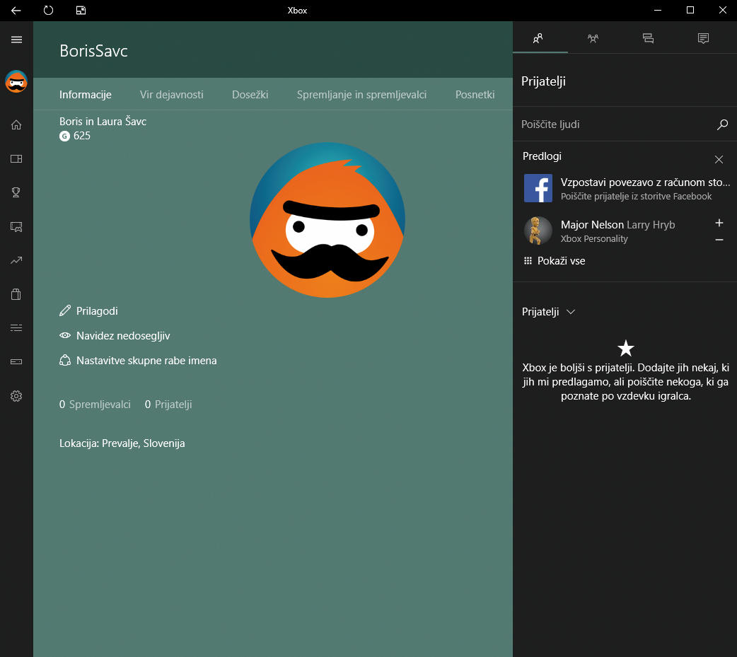Click the Boris in Laura Šavc name

pos(103,121)
